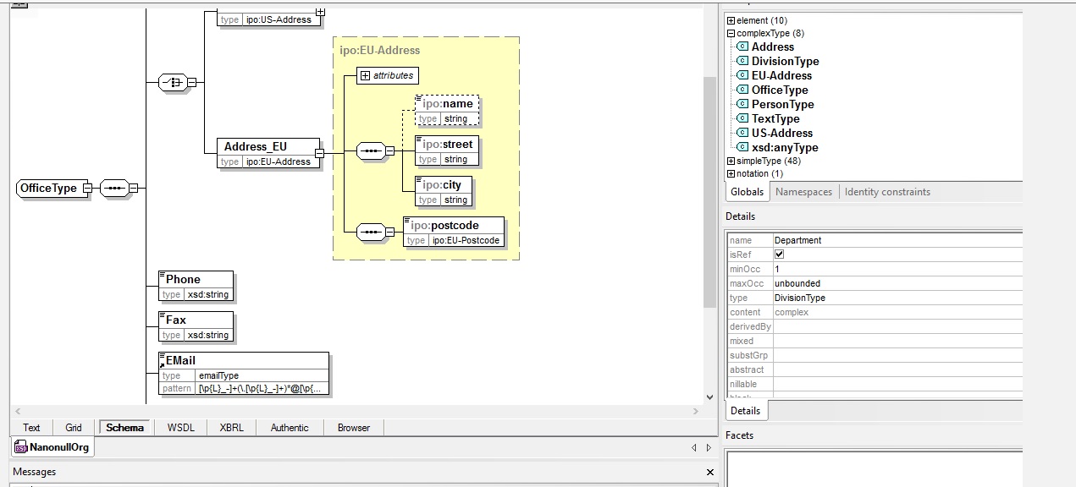Image resolution: width=1076 pixels, height=487 pixels.
Task: Expand the attributes box in EU-Address
Action: pyautogui.click(x=366, y=75)
